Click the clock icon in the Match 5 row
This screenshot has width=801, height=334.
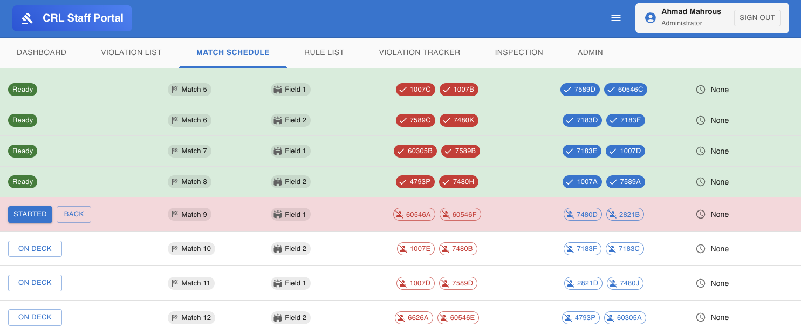[700, 90]
